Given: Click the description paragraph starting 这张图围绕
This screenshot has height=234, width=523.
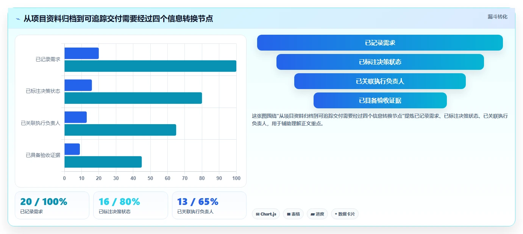Looking at the screenshot, I should click(x=380, y=120).
